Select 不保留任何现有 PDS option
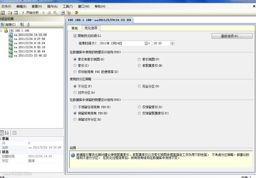 75,107
